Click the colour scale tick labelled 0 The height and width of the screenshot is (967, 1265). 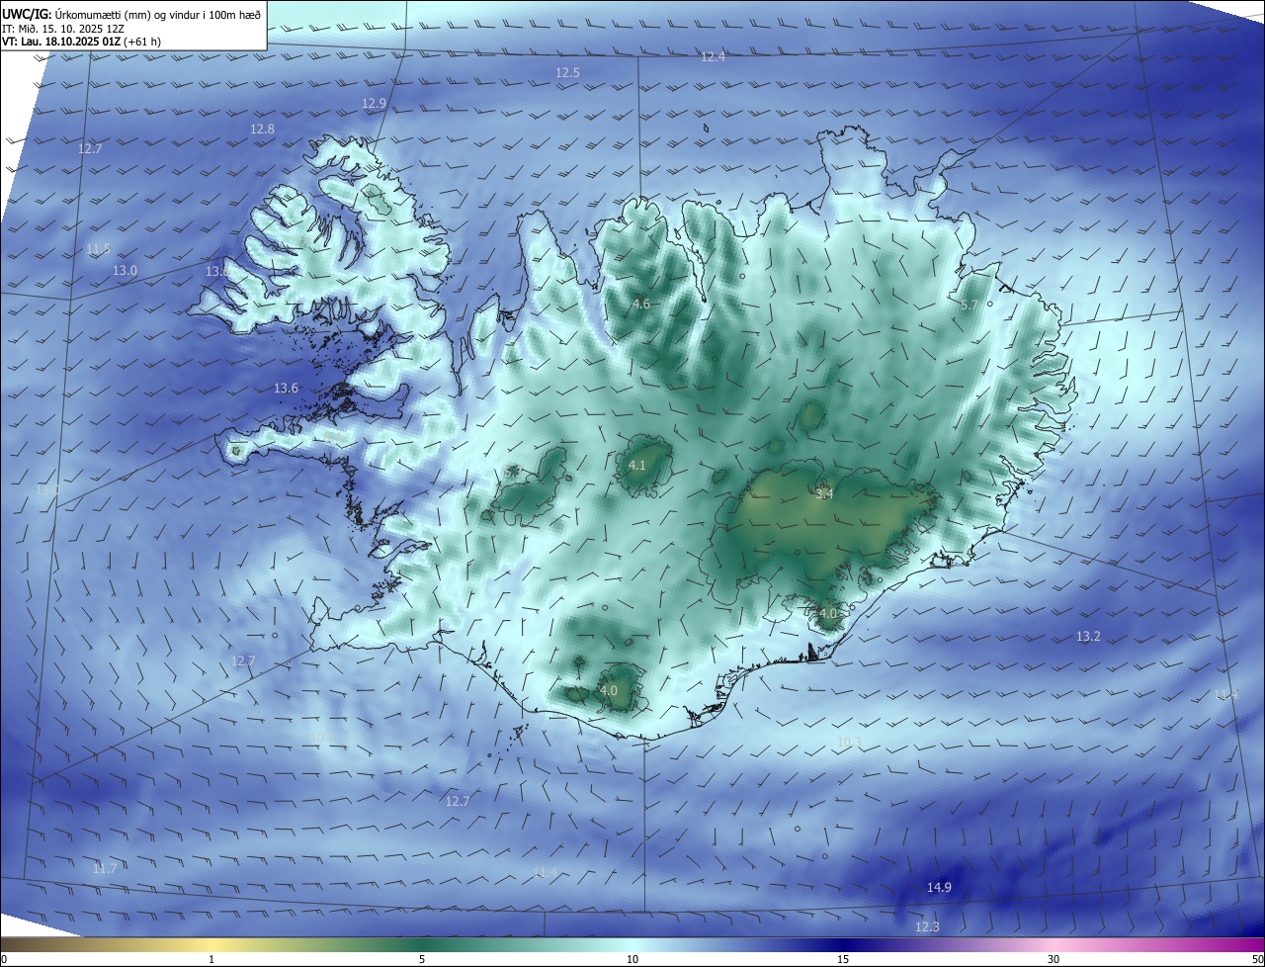(x=4, y=960)
